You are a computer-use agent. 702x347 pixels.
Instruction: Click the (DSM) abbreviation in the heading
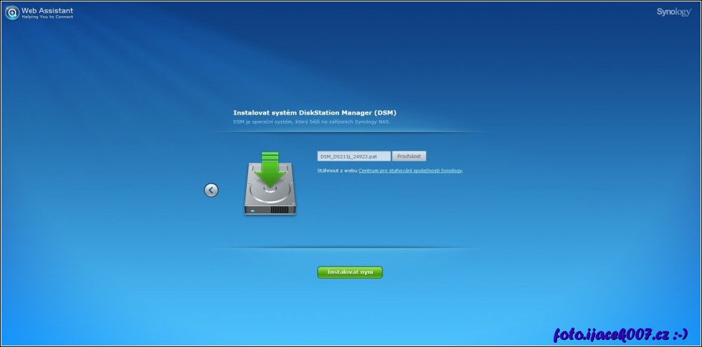(385, 112)
